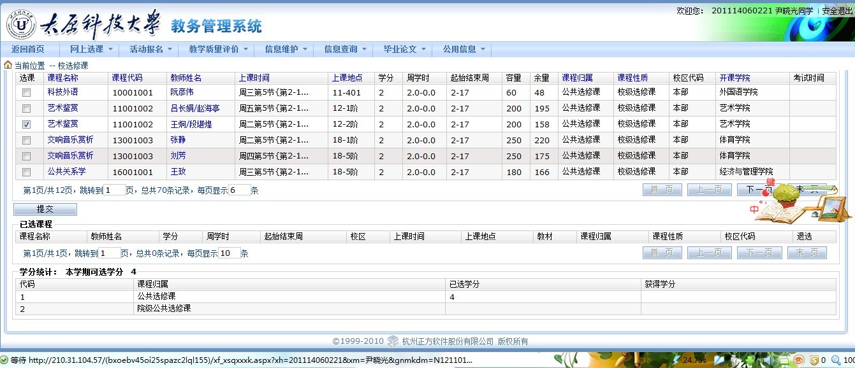Open teacher link 张静
Image resolution: width=855 pixels, height=368 pixels.
[178, 140]
